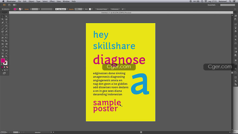238x134 pixels.
Task: Select the Hand tool
Action: [x=3, y=56]
